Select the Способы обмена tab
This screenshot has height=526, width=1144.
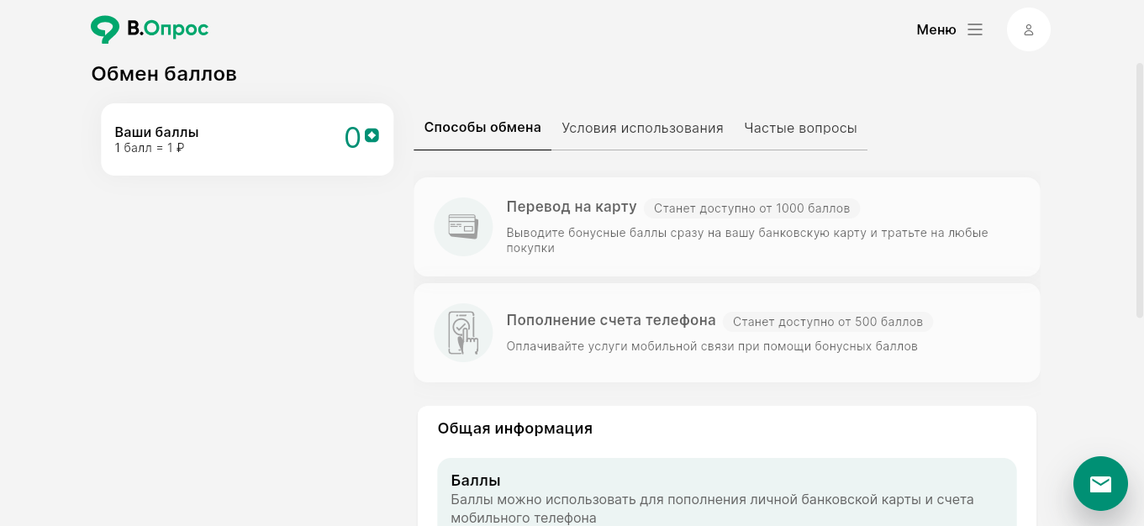coord(482,127)
